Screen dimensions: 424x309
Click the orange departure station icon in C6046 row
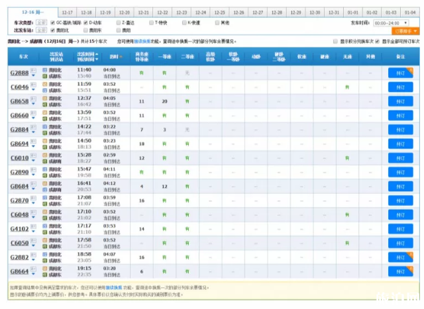point(45,84)
